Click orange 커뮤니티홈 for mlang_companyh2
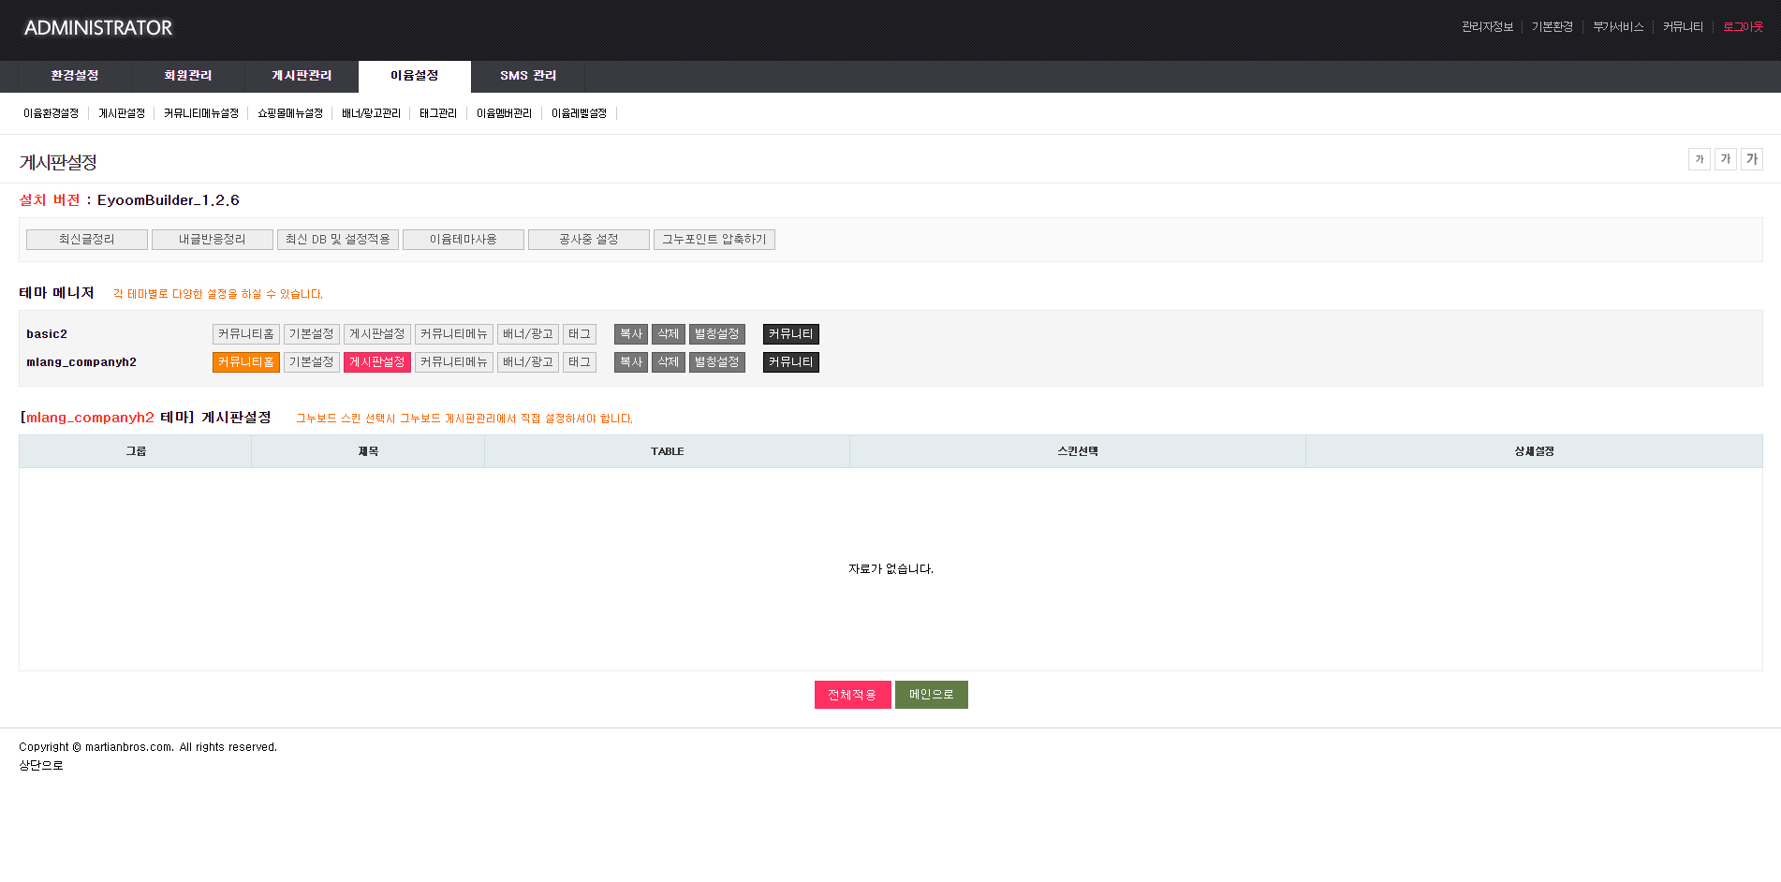 click(246, 362)
